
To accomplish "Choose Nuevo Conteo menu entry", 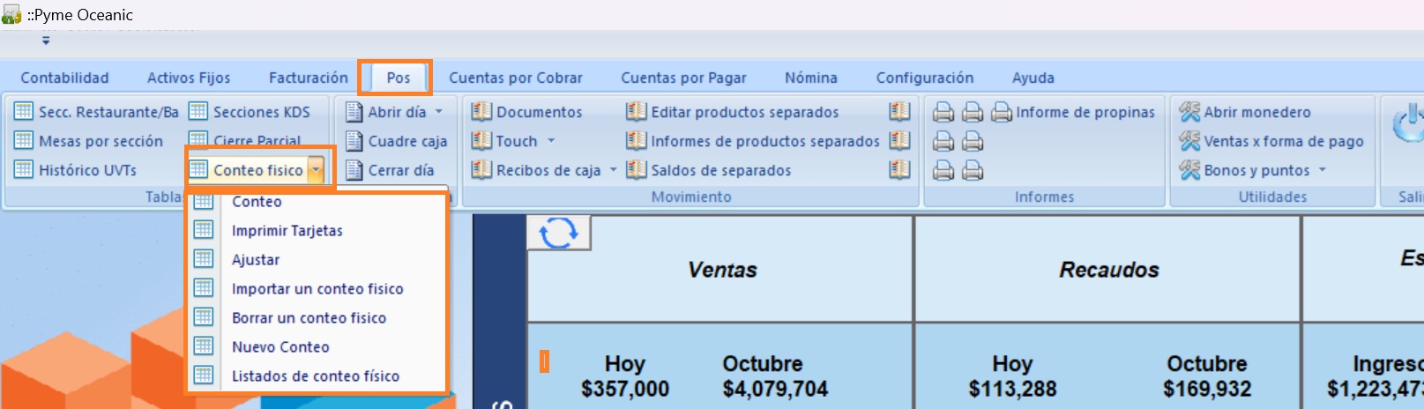I will pyautogui.click(x=280, y=347).
